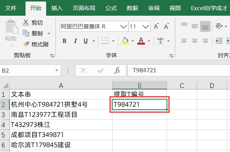Toggle Italic formatting

point(75,41)
